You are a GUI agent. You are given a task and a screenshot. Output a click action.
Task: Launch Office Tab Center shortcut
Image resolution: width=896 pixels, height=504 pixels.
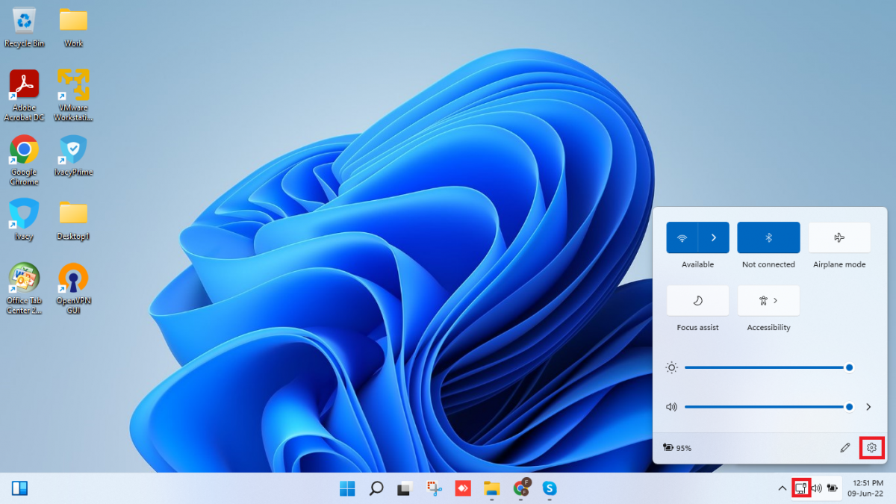pos(24,288)
